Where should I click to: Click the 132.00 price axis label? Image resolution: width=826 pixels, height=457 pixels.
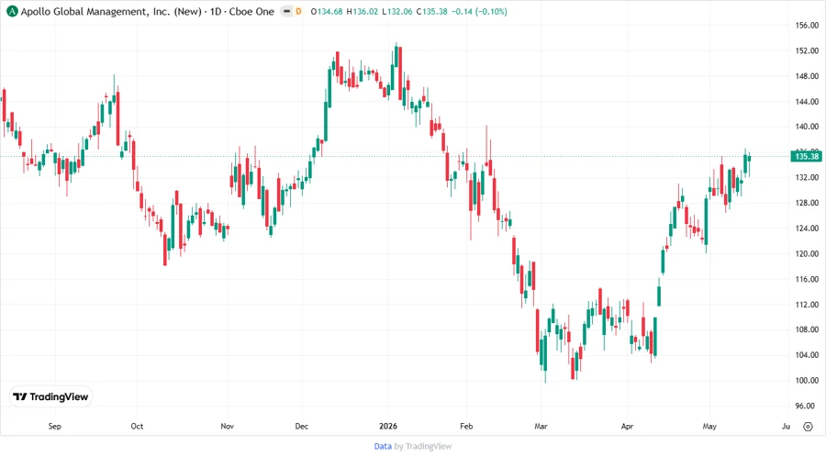(x=807, y=177)
